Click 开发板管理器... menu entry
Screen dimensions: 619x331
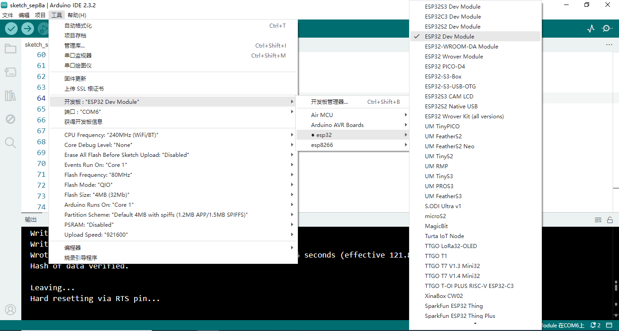coord(329,102)
